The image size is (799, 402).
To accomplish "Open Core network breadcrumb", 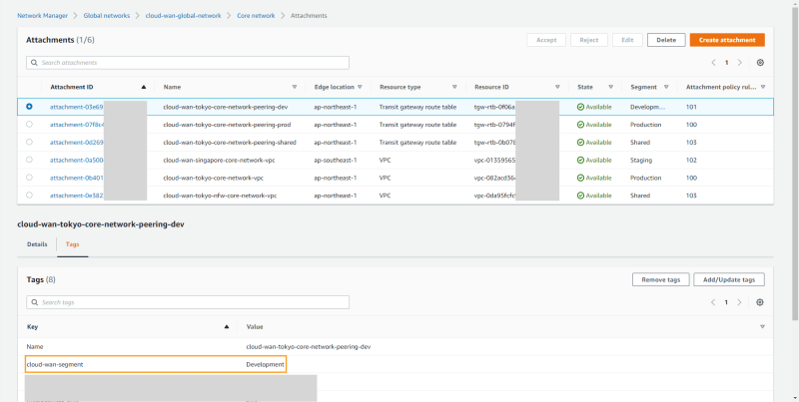I will 256,16.
